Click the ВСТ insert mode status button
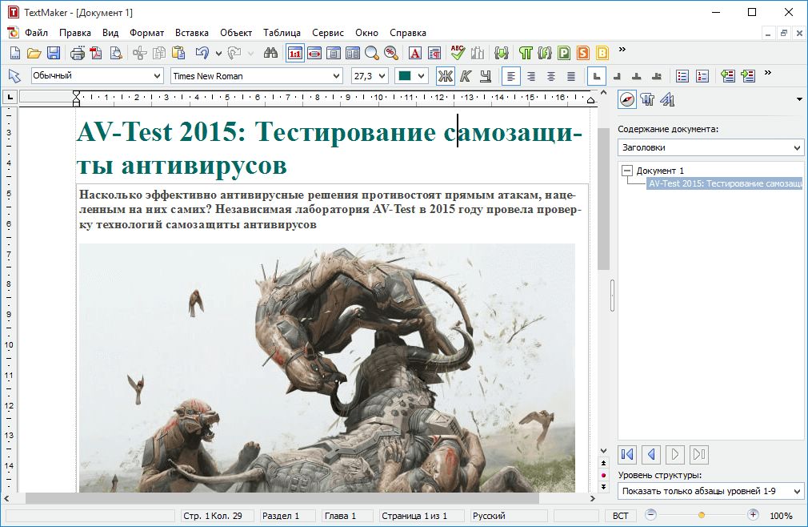This screenshot has height=527, width=808. (620, 516)
